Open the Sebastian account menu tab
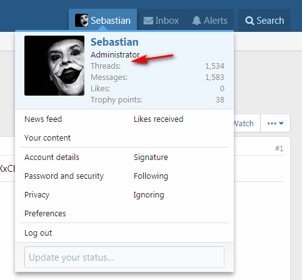 pos(103,21)
